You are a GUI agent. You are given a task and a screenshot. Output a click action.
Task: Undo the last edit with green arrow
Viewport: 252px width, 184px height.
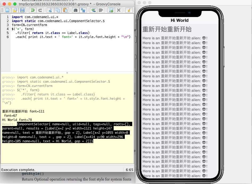[x=32, y=10]
